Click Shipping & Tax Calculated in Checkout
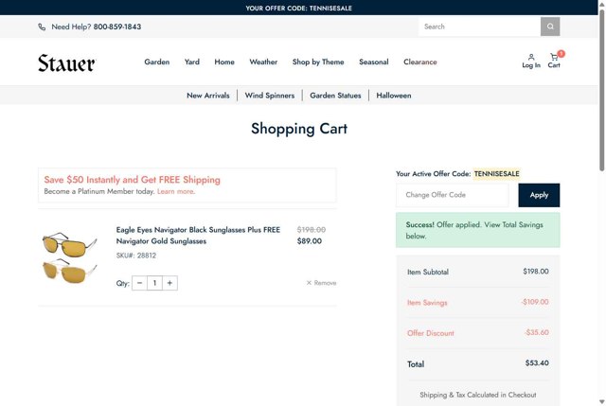 (x=477, y=395)
